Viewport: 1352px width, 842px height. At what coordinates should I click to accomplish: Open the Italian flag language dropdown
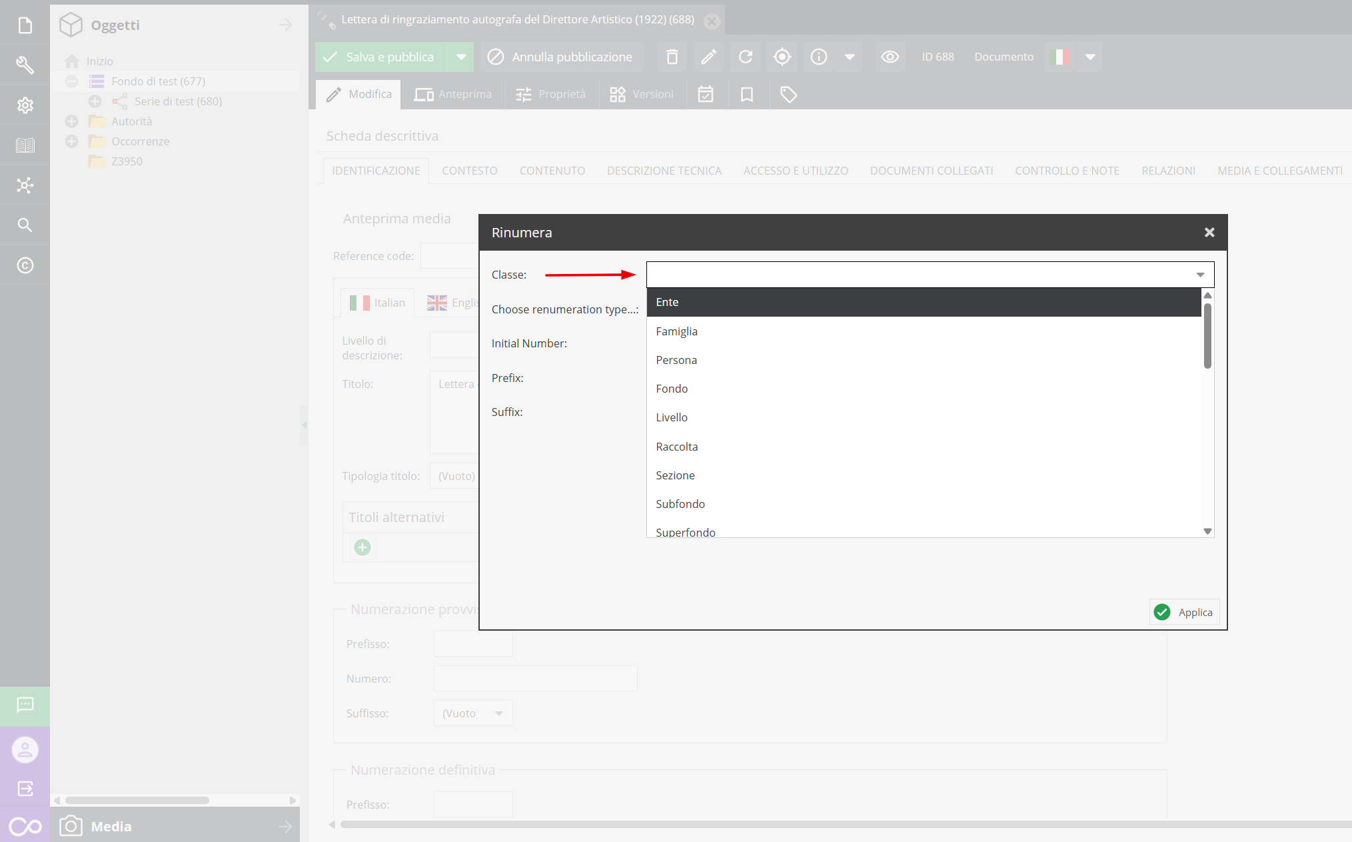(1090, 57)
